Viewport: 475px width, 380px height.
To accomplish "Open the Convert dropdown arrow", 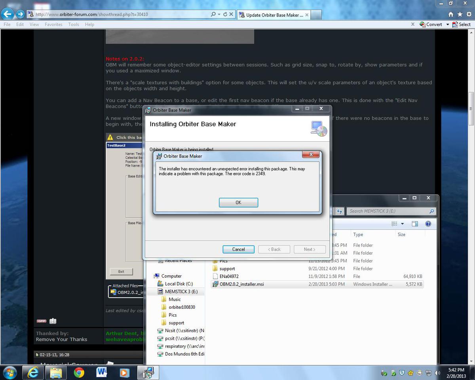I will 448,25.
